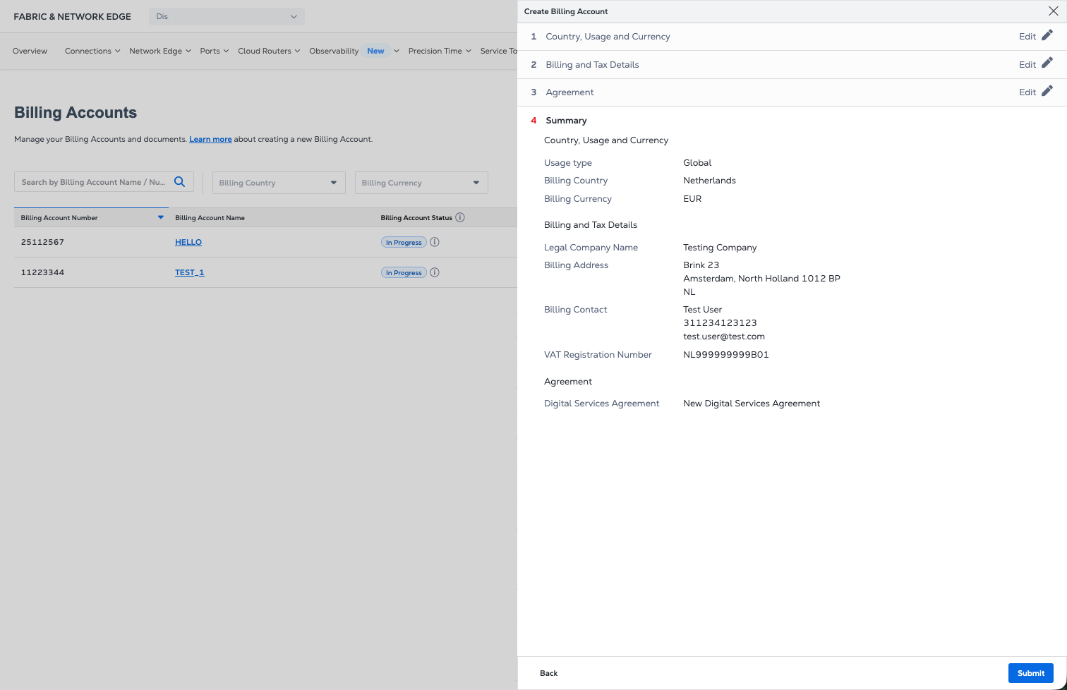This screenshot has height=690, width=1067.
Task: Click info icon next to HELLO status
Action: (x=435, y=242)
